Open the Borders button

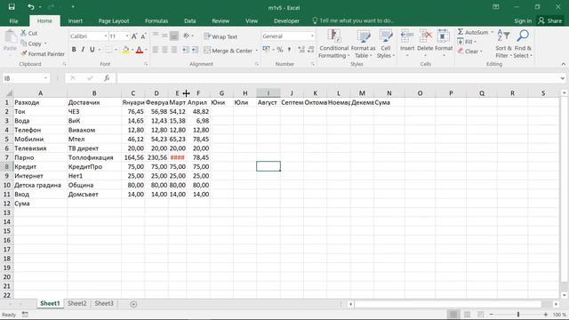tap(108, 50)
